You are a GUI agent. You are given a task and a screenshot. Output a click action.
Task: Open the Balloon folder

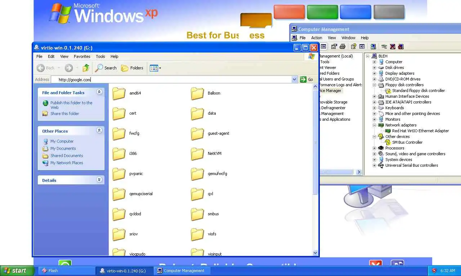pyautogui.click(x=197, y=93)
